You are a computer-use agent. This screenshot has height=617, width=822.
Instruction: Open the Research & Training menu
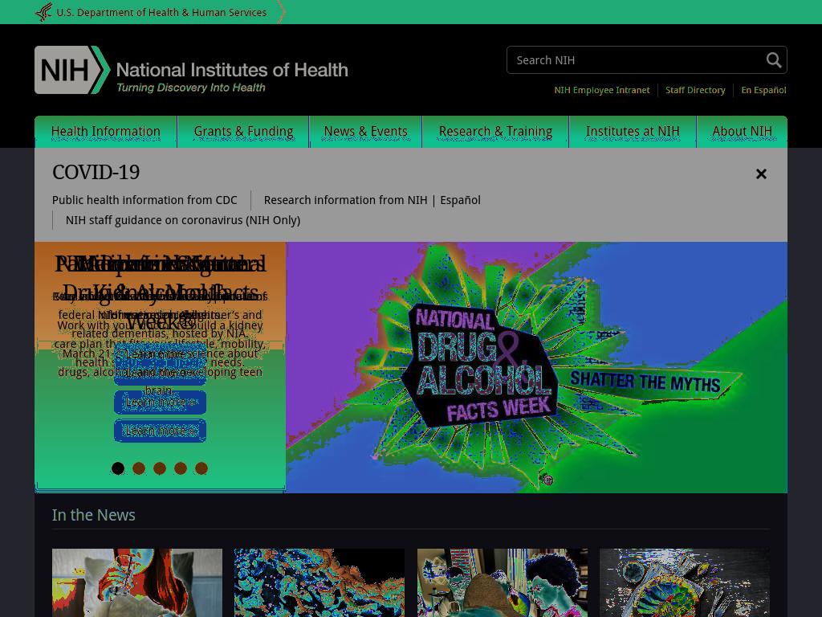[495, 131]
